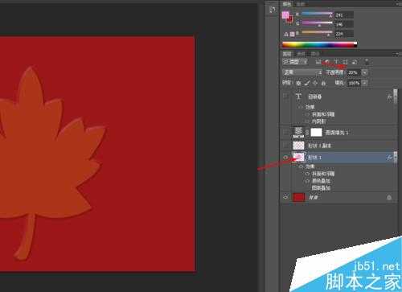Image resolution: width=402 pixels, height=292 pixels.
Task: Click the mask link icon on 图案填充 1
Action: (307, 132)
